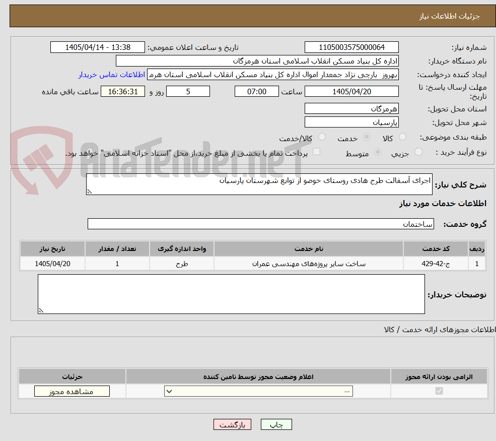Select the خدمت radio button
The height and width of the screenshot is (441, 496).
coord(367,137)
